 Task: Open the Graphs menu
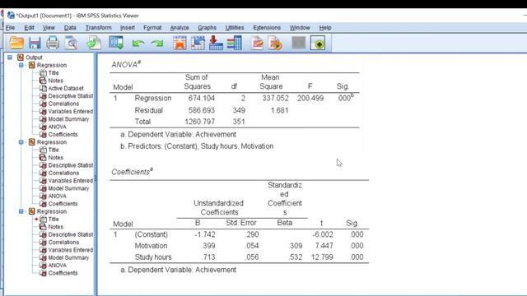click(x=207, y=27)
